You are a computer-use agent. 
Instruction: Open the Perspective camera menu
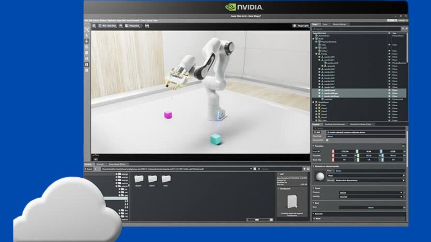pos(132,26)
